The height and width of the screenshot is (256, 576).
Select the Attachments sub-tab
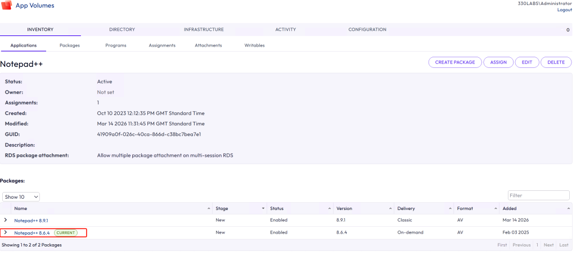pos(208,45)
